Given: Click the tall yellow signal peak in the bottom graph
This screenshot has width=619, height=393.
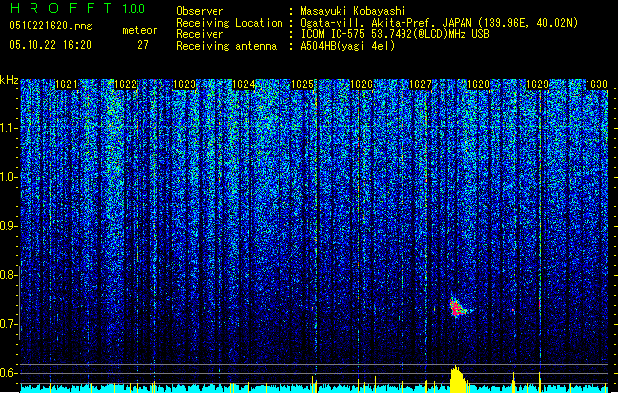Looking at the screenshot, I should click(x=458, y=379).
